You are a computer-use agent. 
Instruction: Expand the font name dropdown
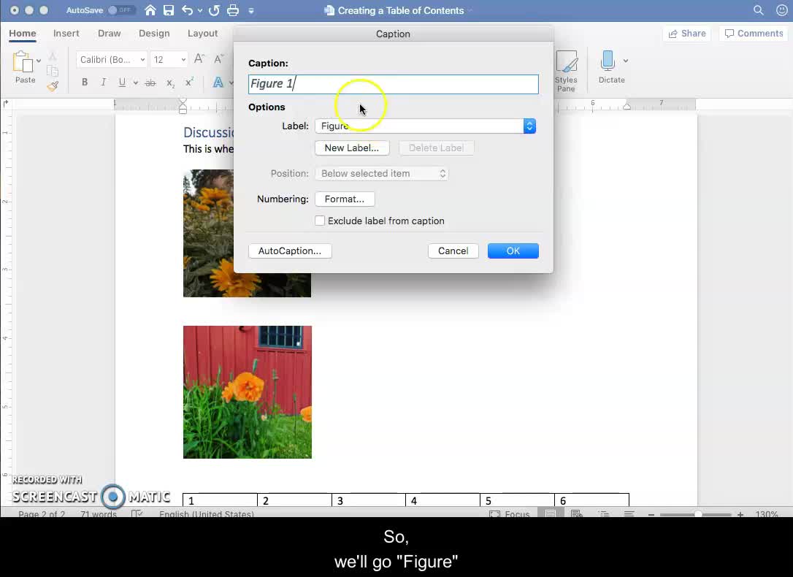[x=142, y=60]
